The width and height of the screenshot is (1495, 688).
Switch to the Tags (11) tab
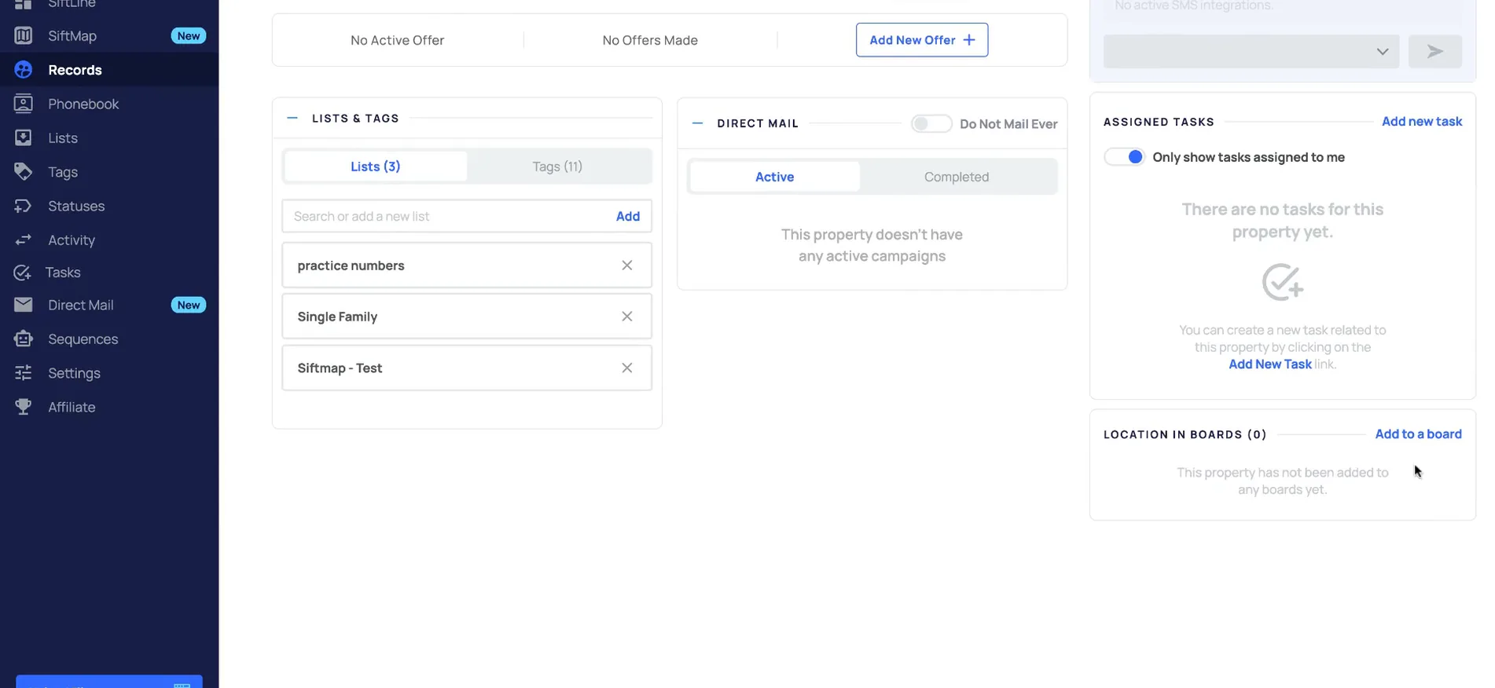click(x=557, y=167)
